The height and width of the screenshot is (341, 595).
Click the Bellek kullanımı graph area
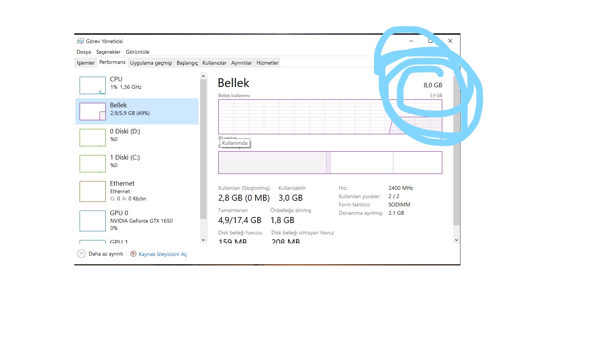coord(330,117)
